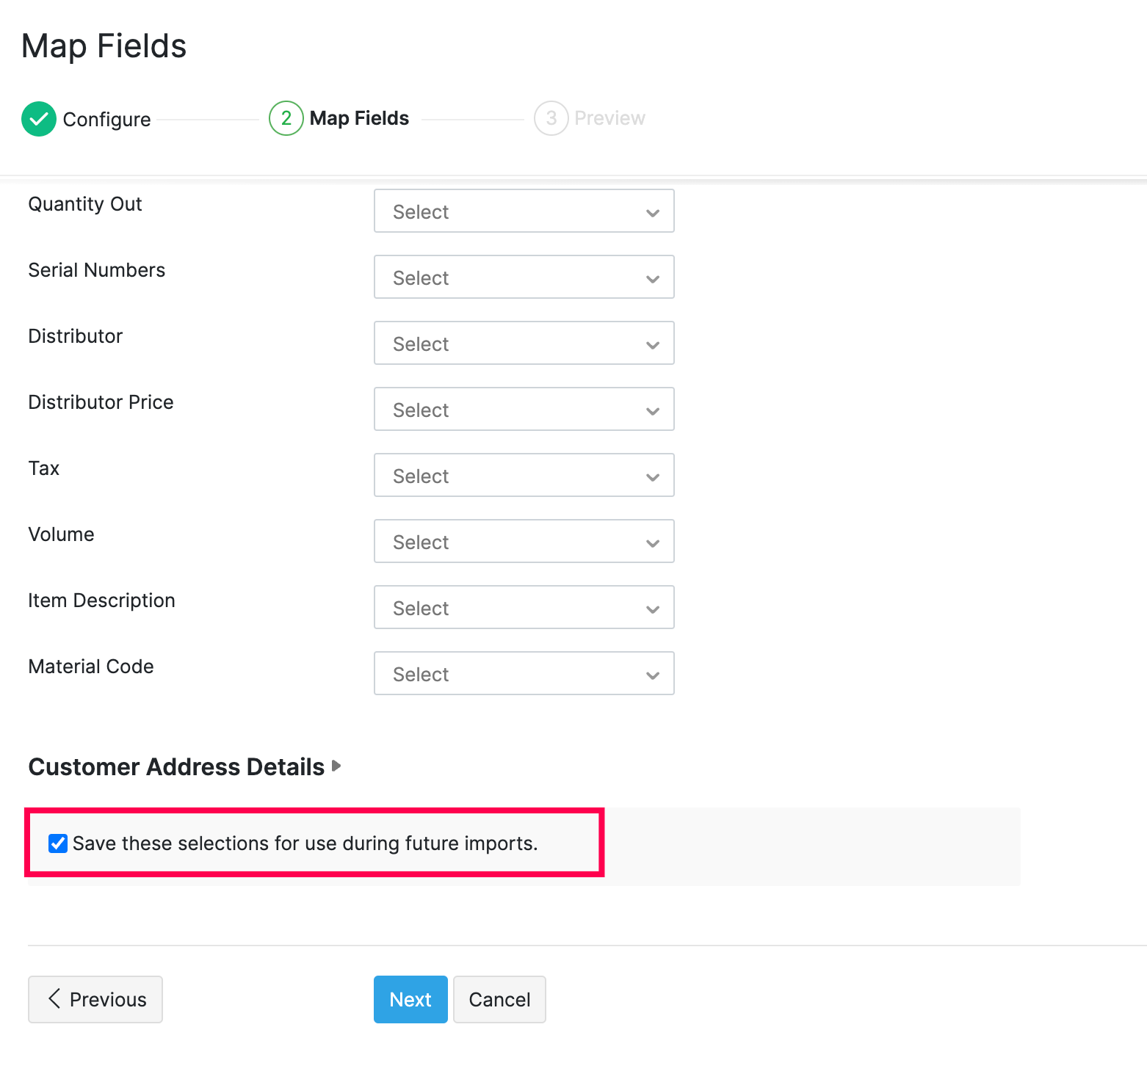This screenshot has width=1147, height=1085.
Task: Select the Map Fields step label
Action: (x=359, y=118)
